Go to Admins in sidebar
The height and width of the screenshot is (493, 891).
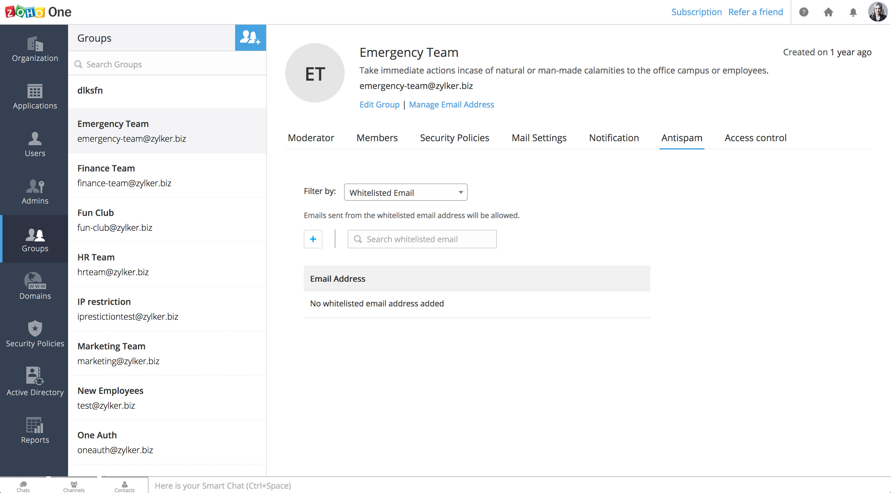pyautogui.click(x=35, y=192)
